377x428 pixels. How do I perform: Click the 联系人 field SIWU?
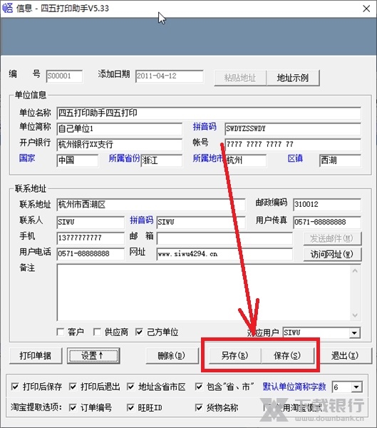tap(91, 222)
